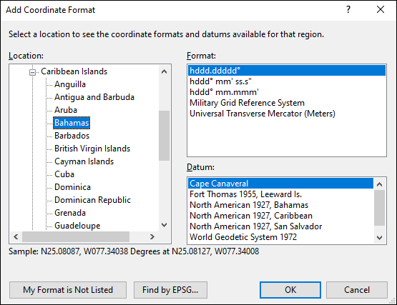Select Bahamas in the Location tree
The height and width of the screenshot is (305, 397).
(72, 123)
